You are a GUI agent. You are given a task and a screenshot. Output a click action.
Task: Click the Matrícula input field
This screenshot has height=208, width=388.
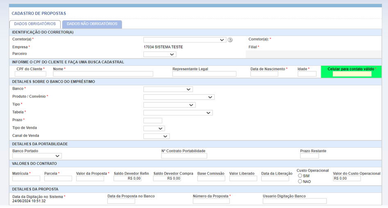point(26,179)
